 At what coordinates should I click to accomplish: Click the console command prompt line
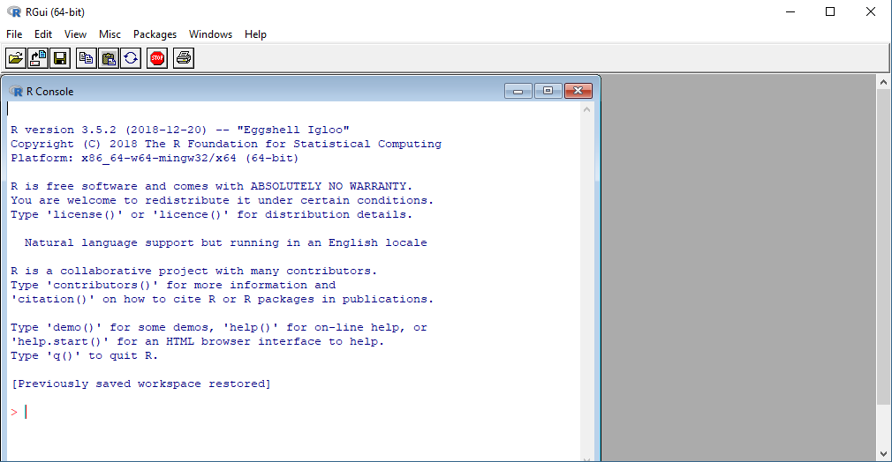tap(295, 413)
